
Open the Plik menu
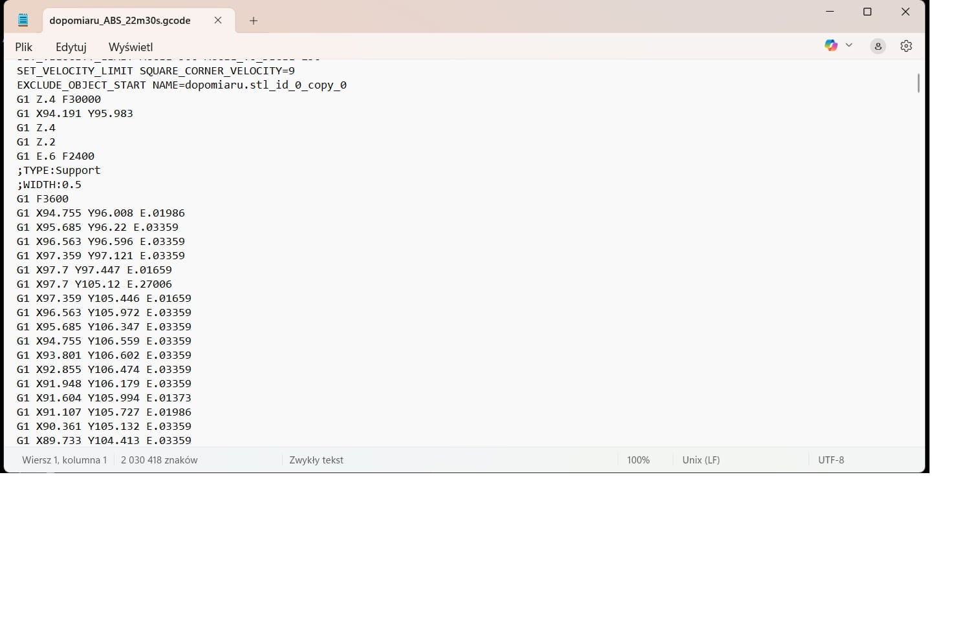click(x=24, y=47)
